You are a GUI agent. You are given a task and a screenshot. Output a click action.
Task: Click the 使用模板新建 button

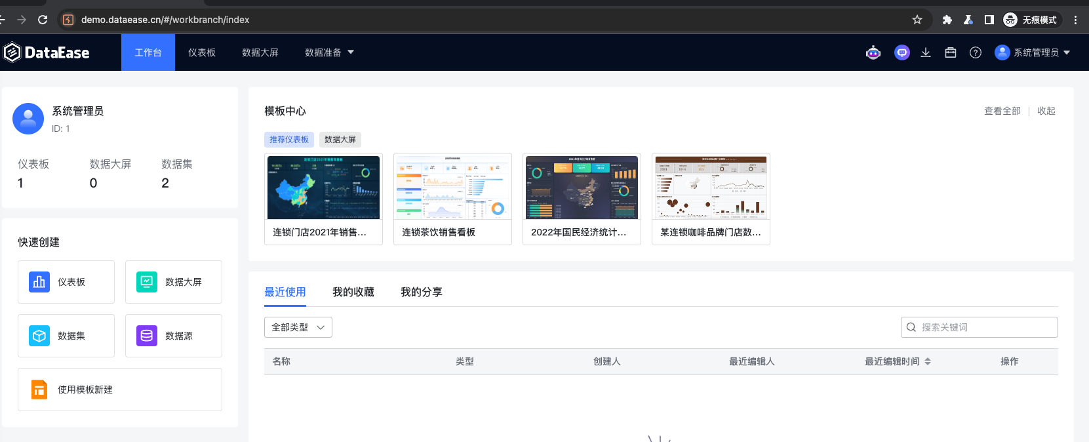pyautogui.click(x=120, y=390)
